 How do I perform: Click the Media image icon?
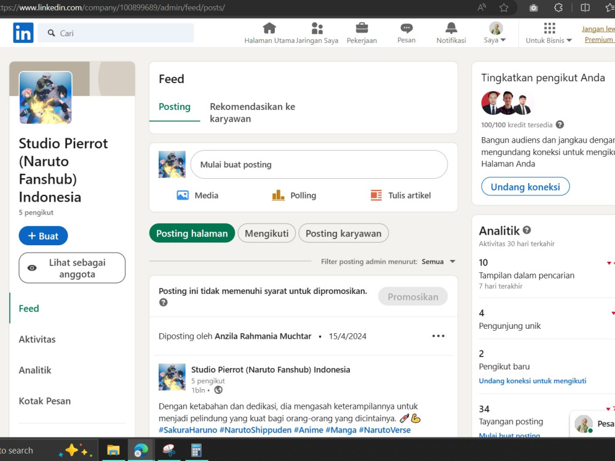tap(183, 195)
